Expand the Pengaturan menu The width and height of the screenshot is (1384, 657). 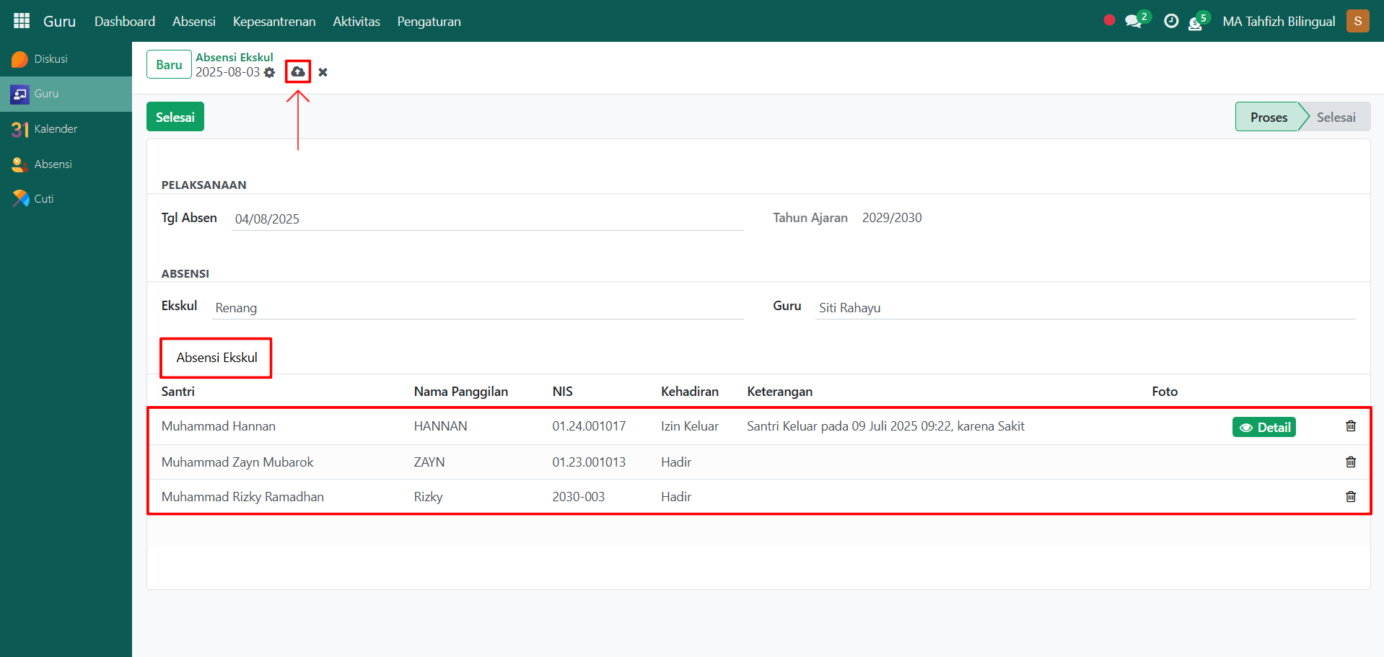429,22
